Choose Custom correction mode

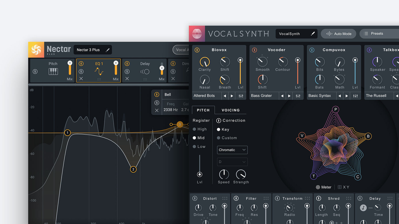[x=227, y=138]
